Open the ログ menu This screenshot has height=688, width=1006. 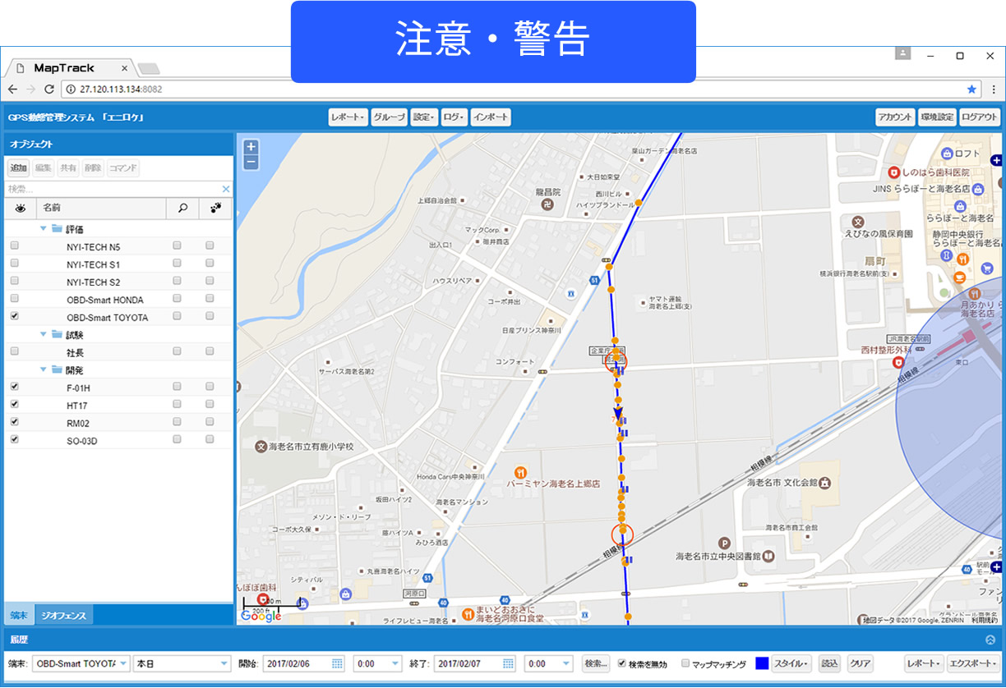tap(455, 117)
